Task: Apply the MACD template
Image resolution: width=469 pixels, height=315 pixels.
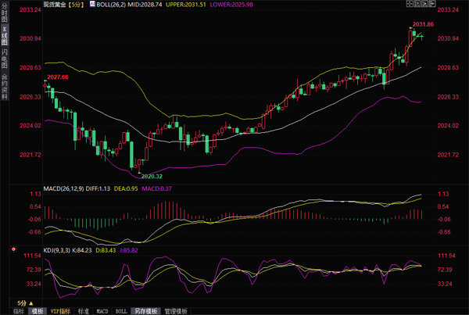Action: point(102,311)
